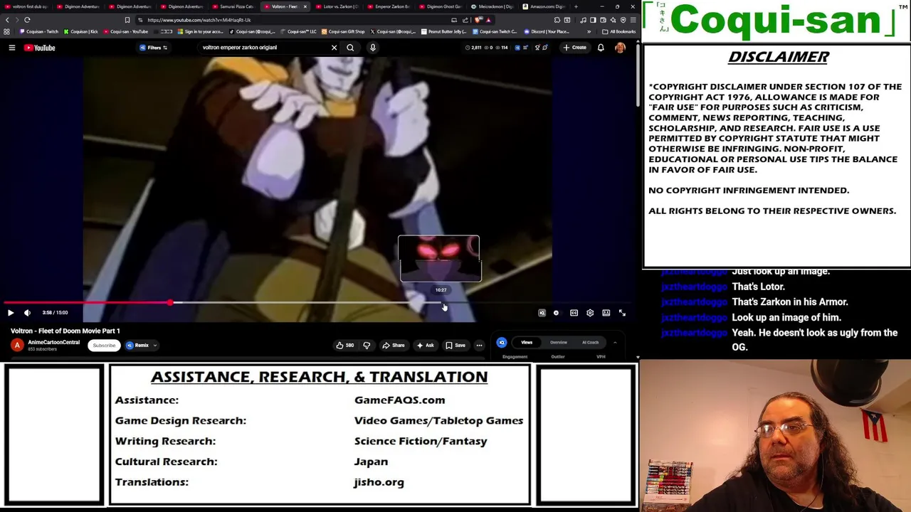
Task: Open the Discord bookmark
Action: 547,31
